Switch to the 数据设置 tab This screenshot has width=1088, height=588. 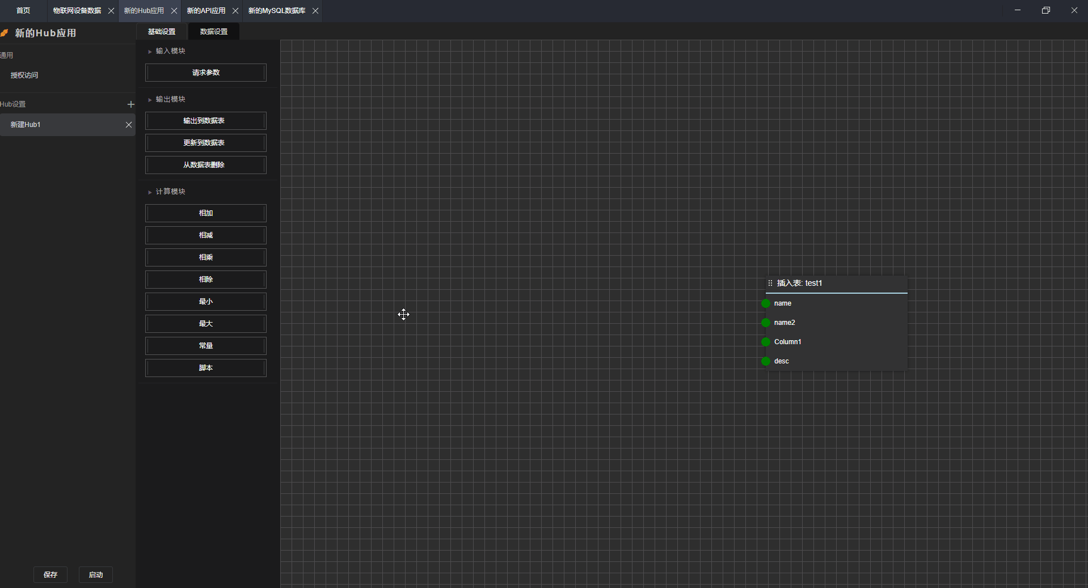point(214,32)
